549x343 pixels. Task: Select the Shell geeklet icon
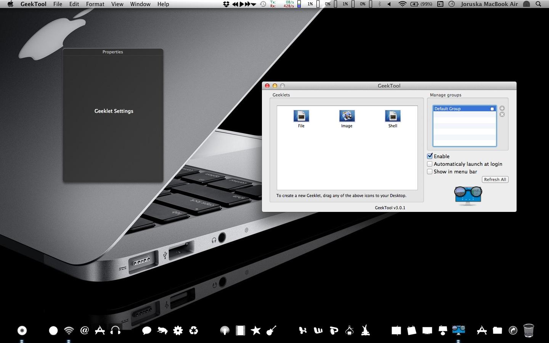tap(393, 116)
